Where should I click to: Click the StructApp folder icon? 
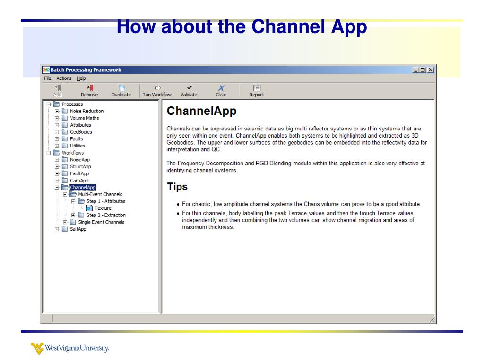[64, 167]
